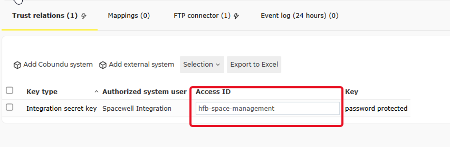The width and height of the screenshot is (450, 147).
Task: Click the cube icon beside Add external system
Action: coord(103,65)
